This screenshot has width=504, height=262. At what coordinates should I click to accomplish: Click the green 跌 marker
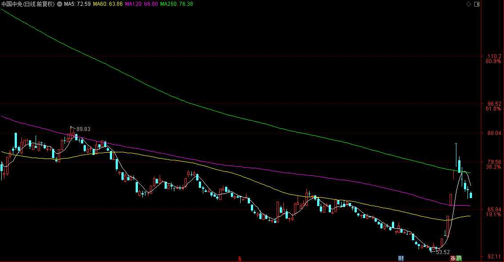tap(459, 258)
